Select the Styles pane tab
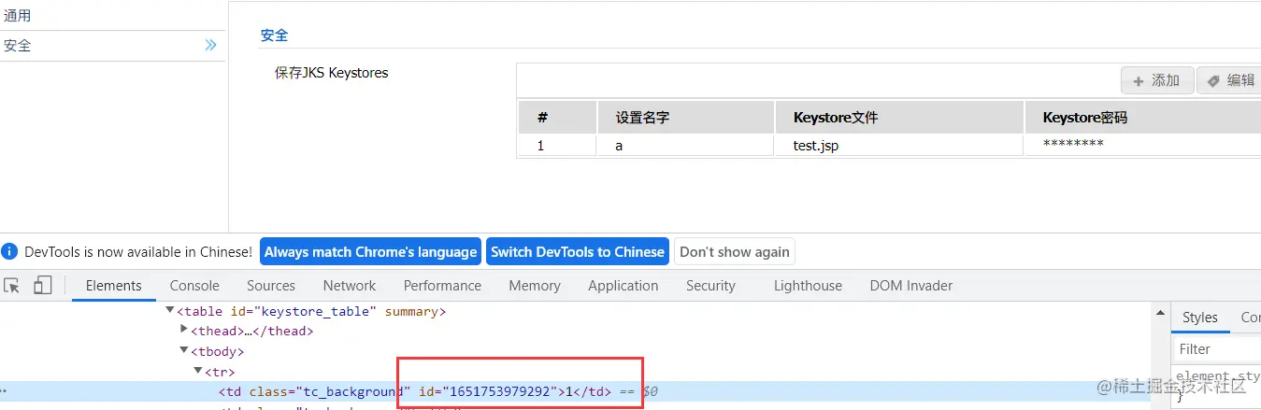Screen dimensions: 1261x410 click(1199, 318)
